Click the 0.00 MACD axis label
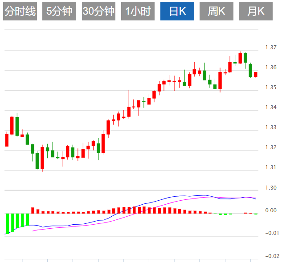Image resolution: width=286 pixels, height=262 pixels. click(271, 210)
